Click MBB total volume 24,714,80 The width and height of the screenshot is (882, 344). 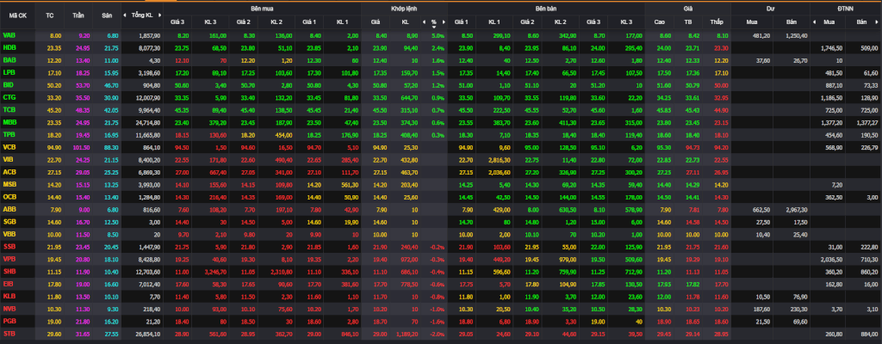[148, 121]
